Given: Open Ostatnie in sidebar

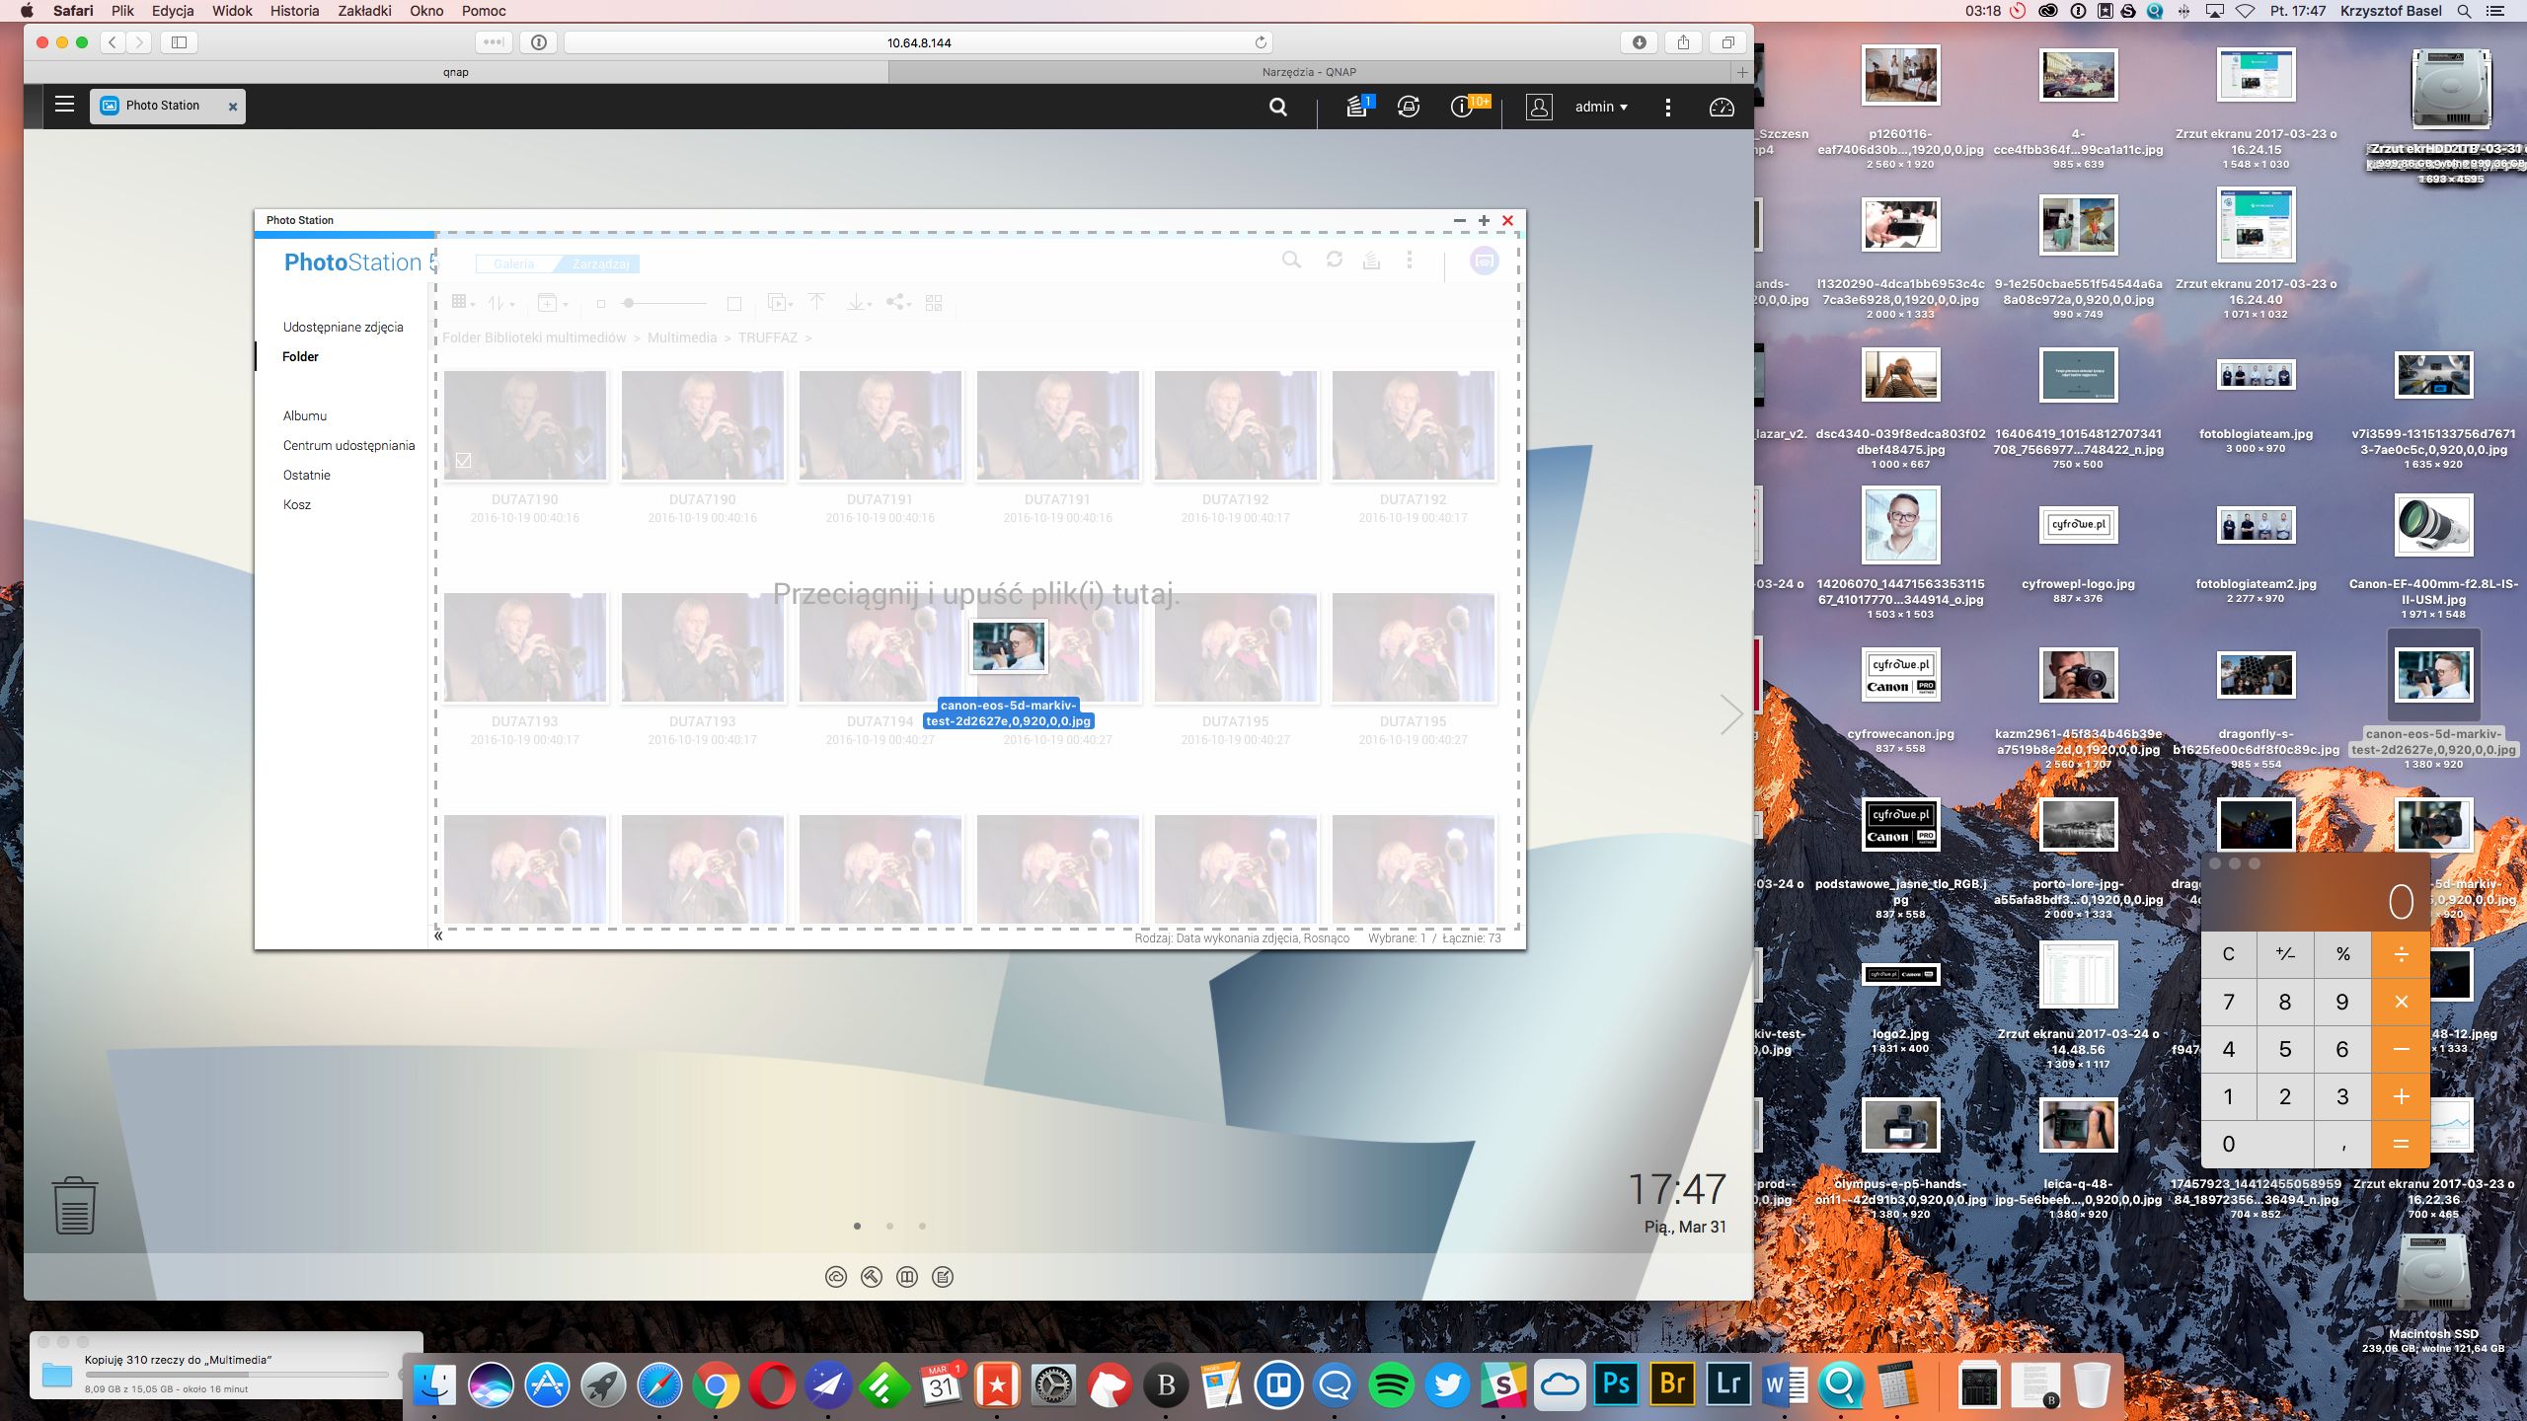Looking at the screenshot, I should [307, 475].
